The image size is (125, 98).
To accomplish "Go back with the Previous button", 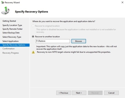I will [x=63, y=93].
